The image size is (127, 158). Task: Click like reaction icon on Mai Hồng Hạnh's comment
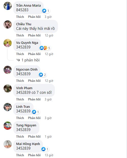pyautogui.click(x=43, y=149)
